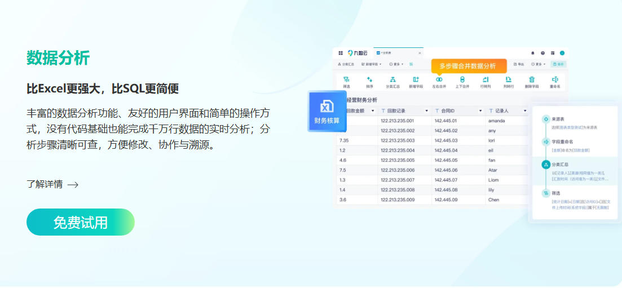Click the 免费试用 free trial button

click(x=81, y=222)
